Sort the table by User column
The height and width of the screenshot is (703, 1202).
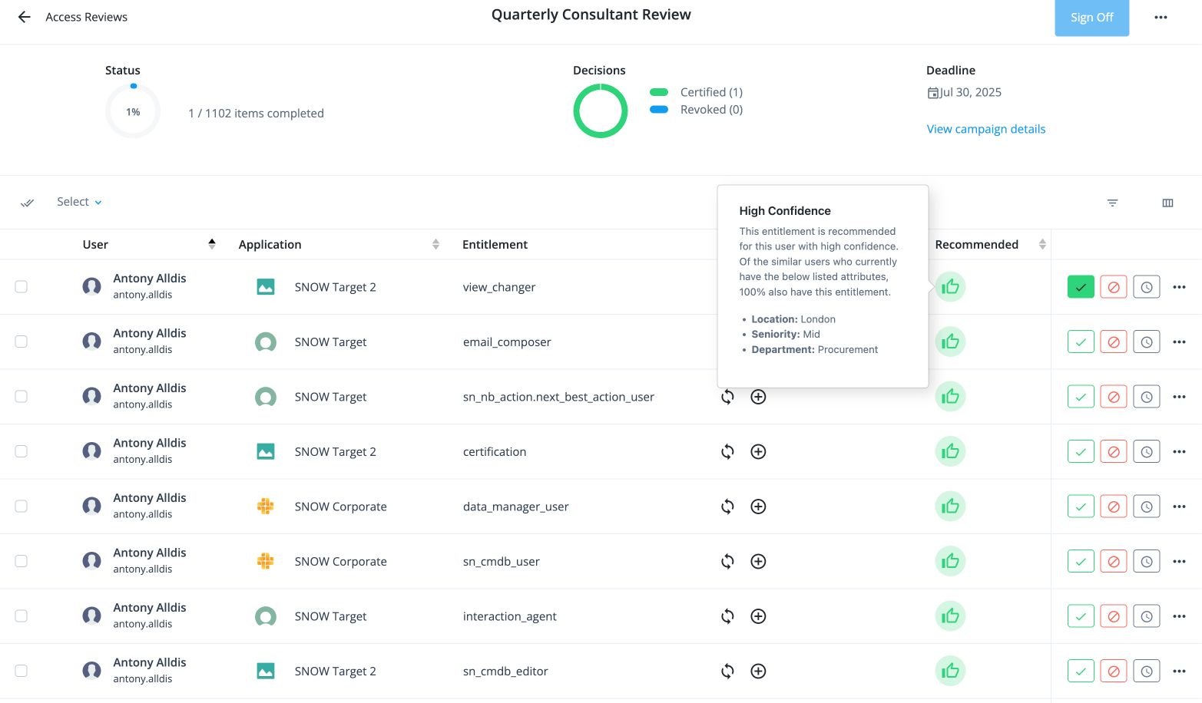pos(212,243)
